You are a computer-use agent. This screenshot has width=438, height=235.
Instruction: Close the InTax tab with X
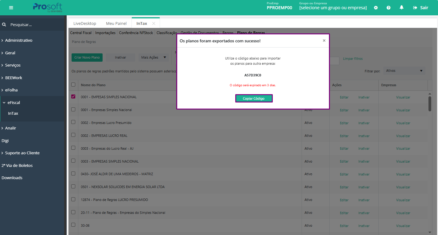pos(154,24)
